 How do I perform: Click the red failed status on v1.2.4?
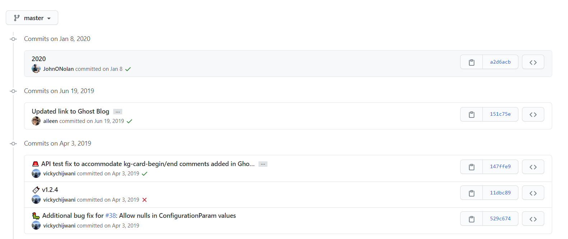point(145,200)
